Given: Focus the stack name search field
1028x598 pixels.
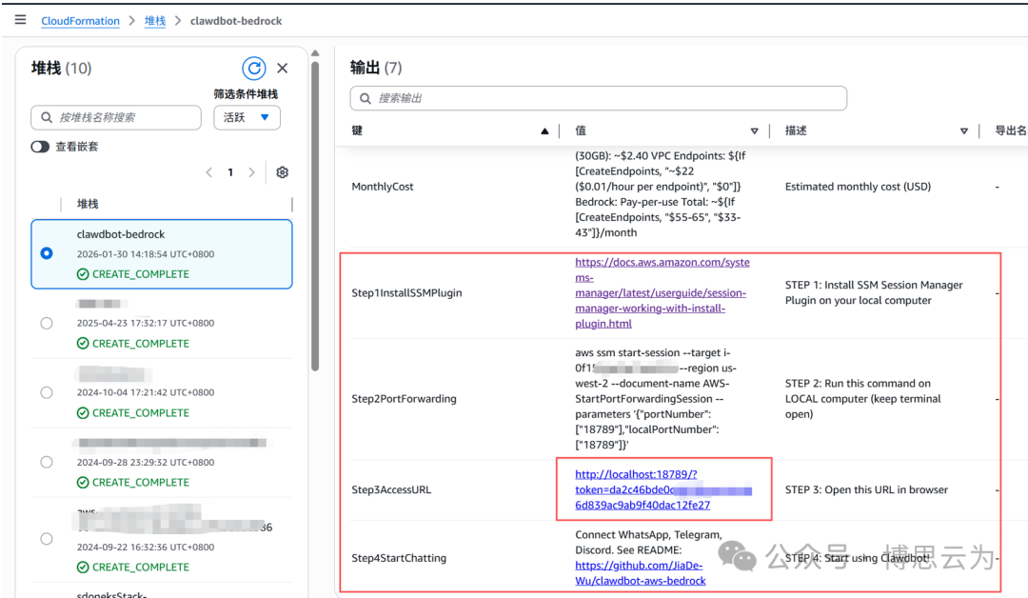Looking at the screenshot, I should point(116,117).
